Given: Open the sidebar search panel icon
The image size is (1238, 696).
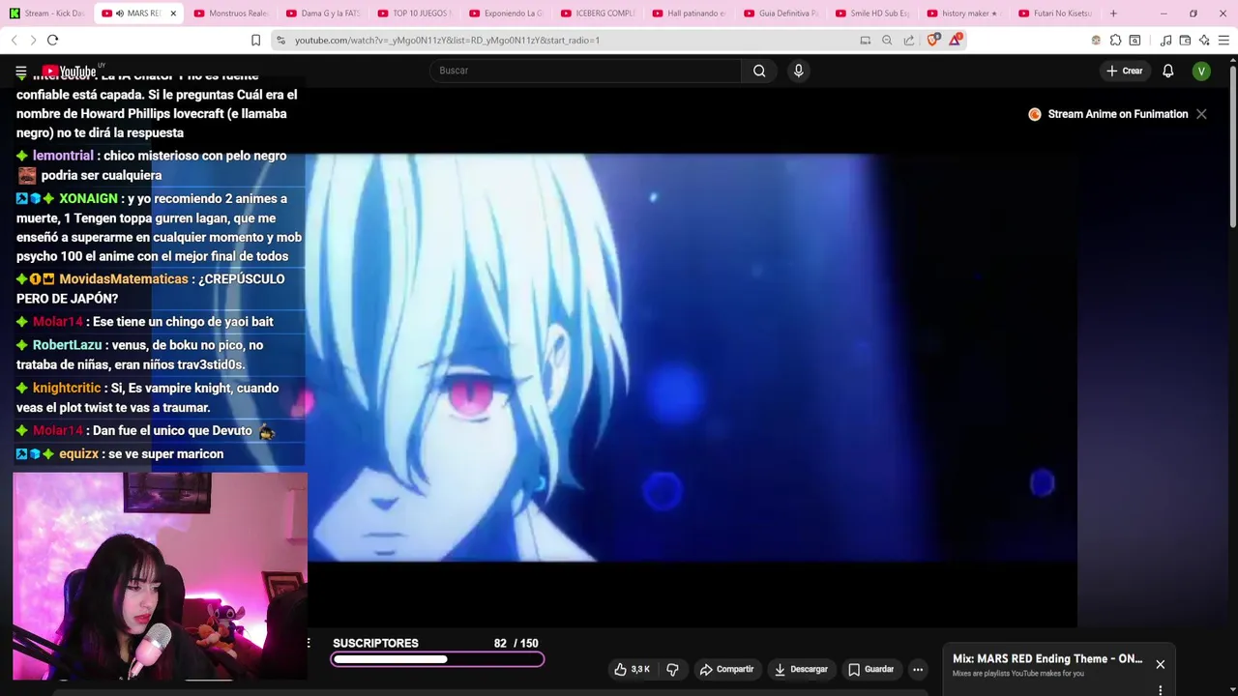Looking at the screenshot, I should tap(1135, 40).
